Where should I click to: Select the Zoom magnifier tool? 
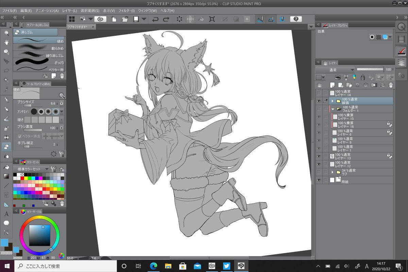[x=6, y=33]
